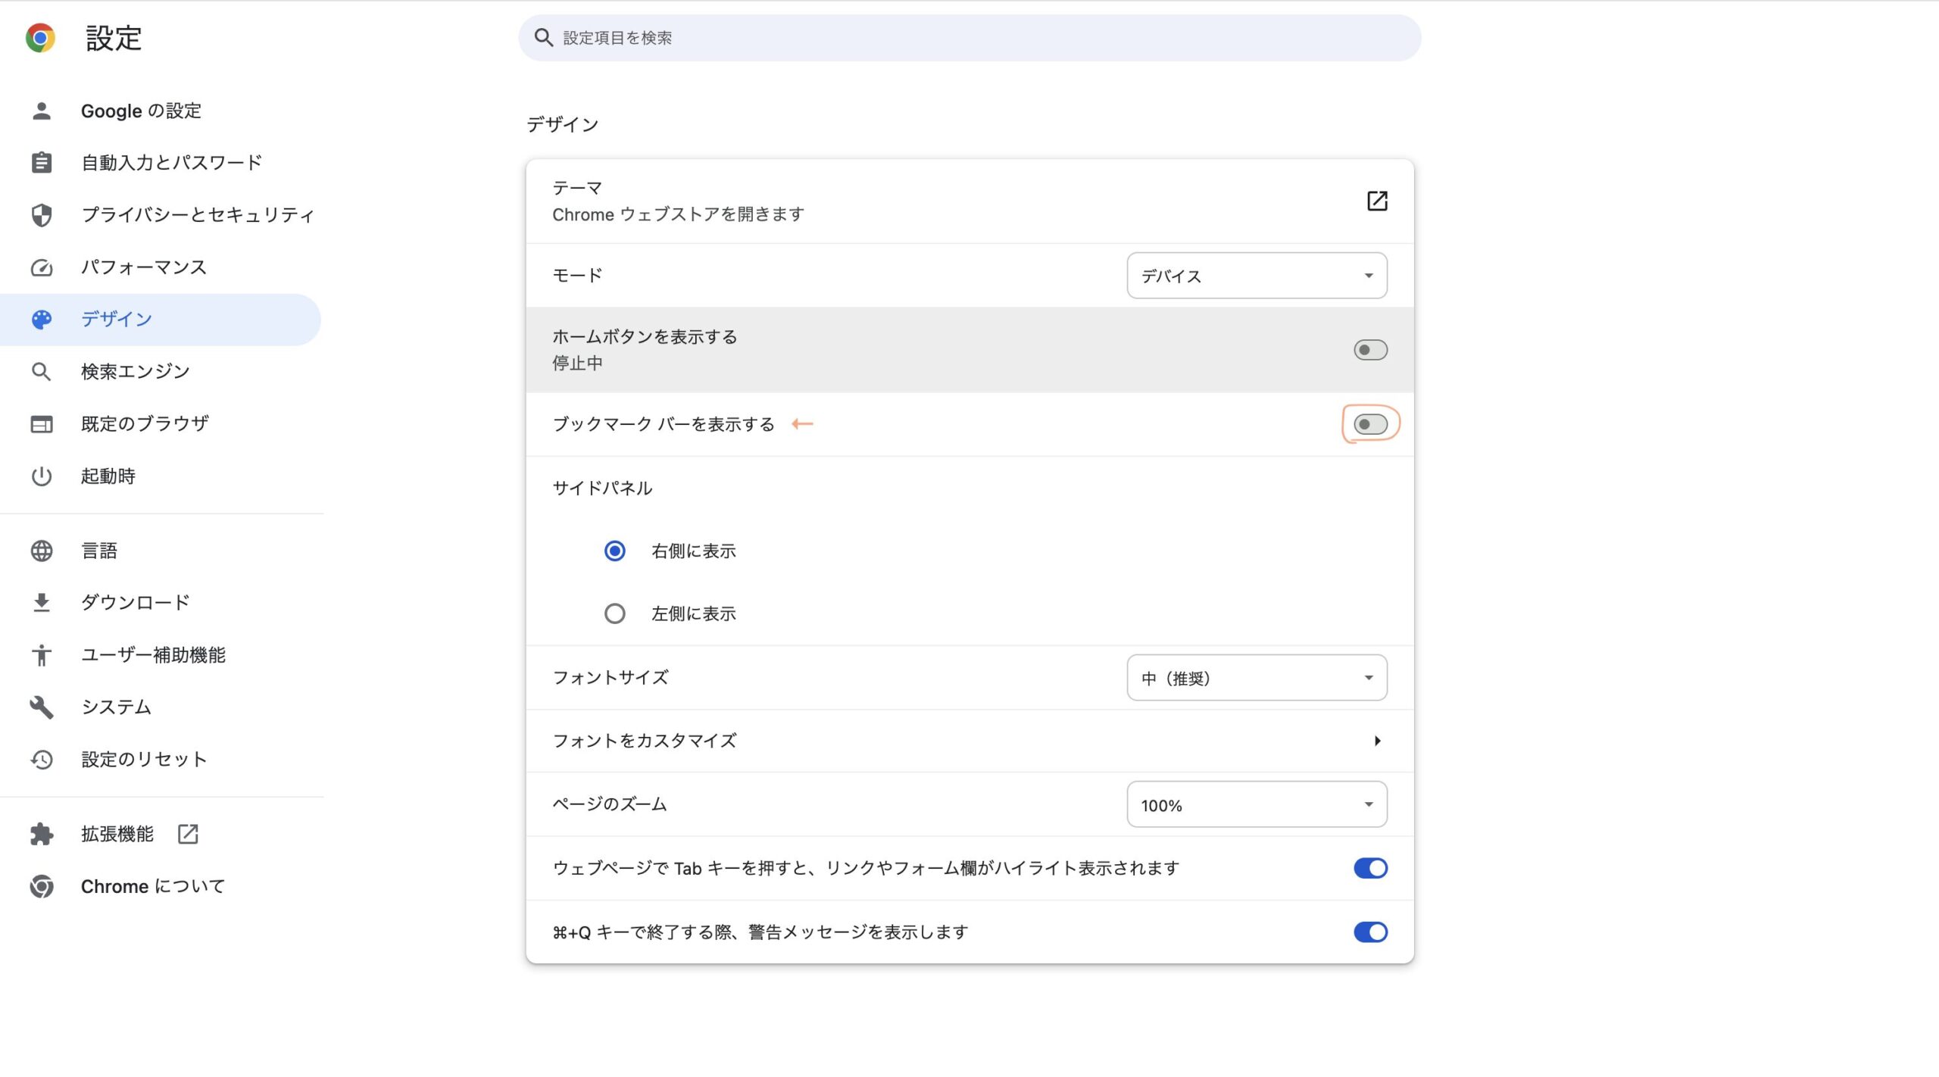Toggle ホームボタンを表示する switch

pyautogui.click(x=1370, y=350)
